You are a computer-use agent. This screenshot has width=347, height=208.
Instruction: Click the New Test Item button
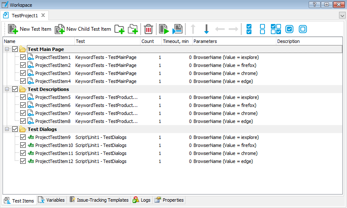coord(29,29)
